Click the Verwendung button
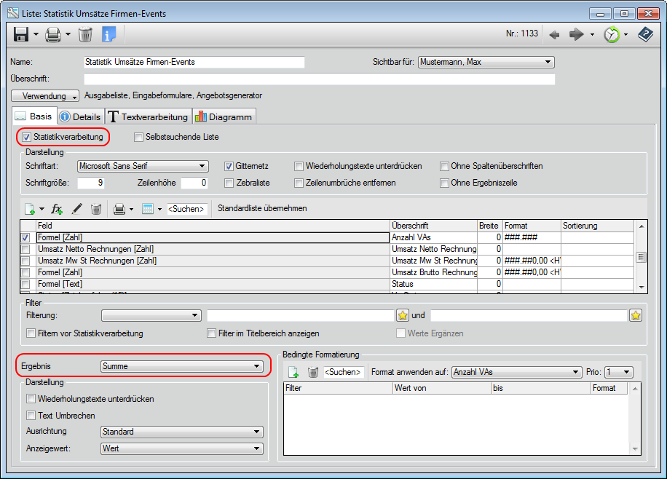 [45, 95]
